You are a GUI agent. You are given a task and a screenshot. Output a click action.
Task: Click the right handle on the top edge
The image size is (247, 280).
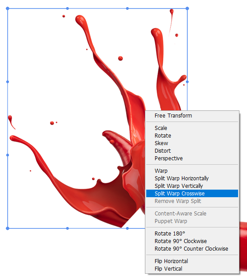(x=128, y=8)
